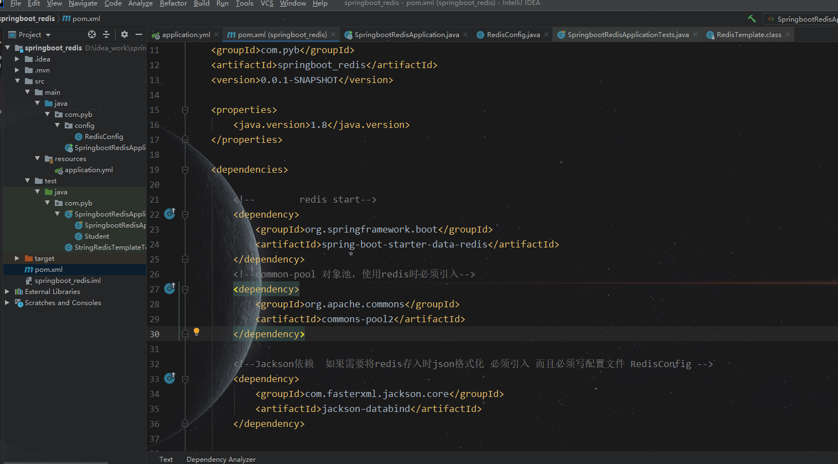The width and height of the screenshot is (838, 464).
Task: Collapse the springboot_redis root node
Action: coord(8,48)
